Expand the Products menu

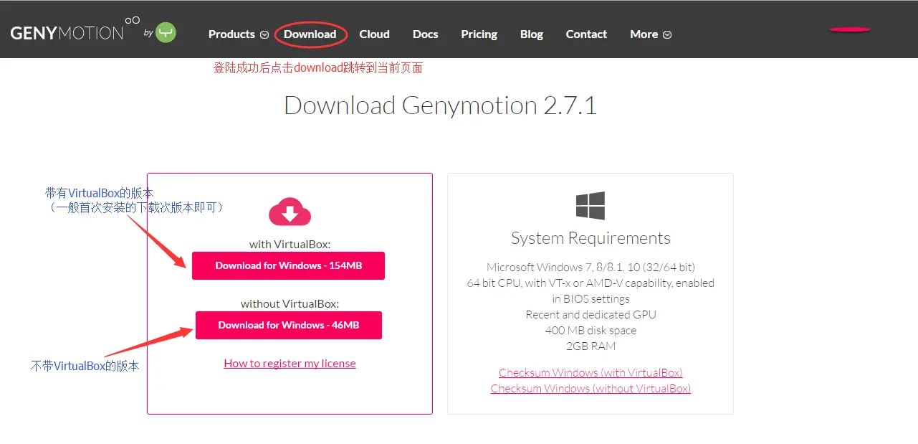pyautogui.click(x=239, y=34)
